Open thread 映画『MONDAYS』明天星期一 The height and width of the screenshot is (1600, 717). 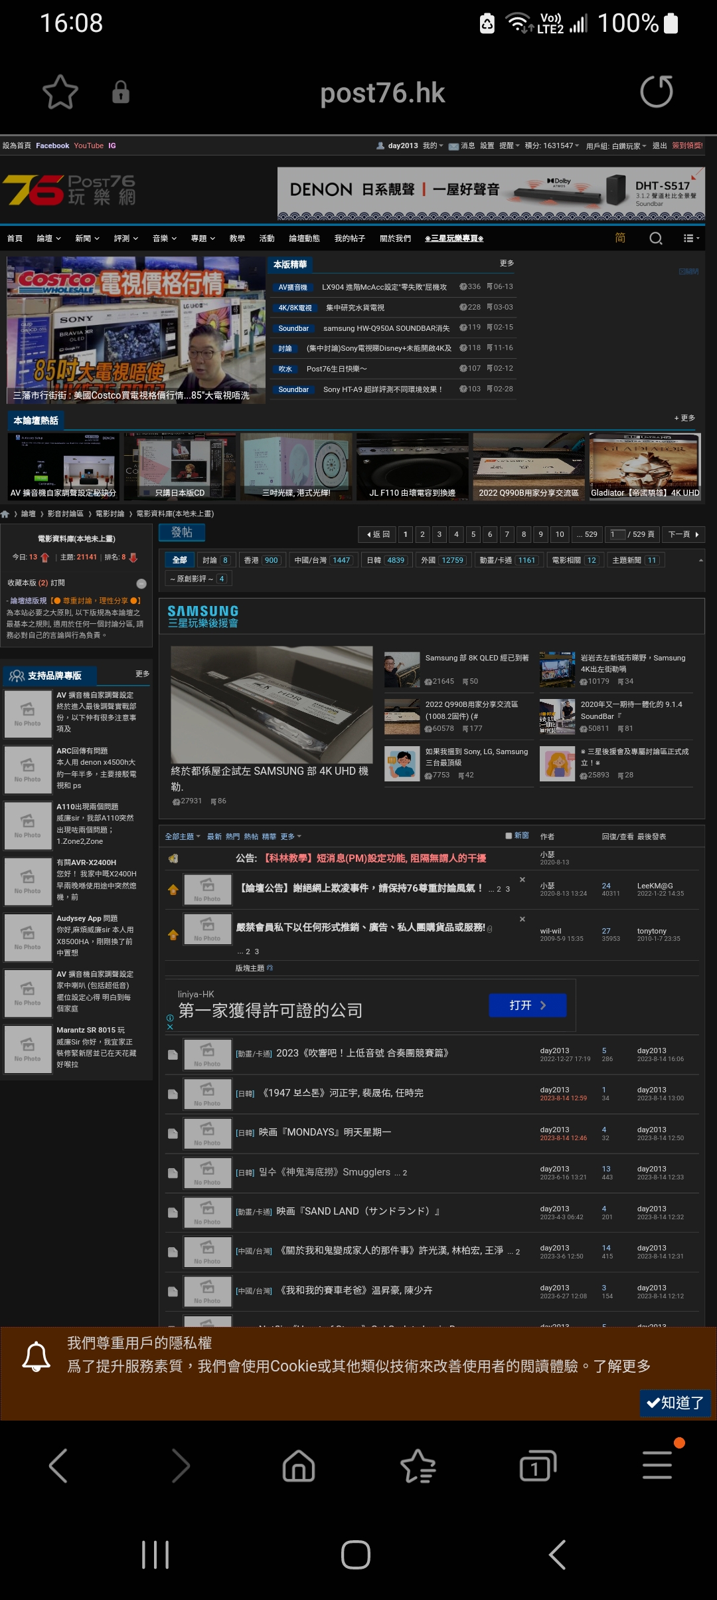click(x=325, y=1132)
